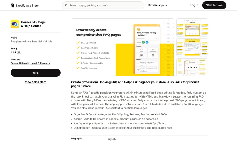Open the middle screenshot thumbnail on the right

(x=192, y=47)
